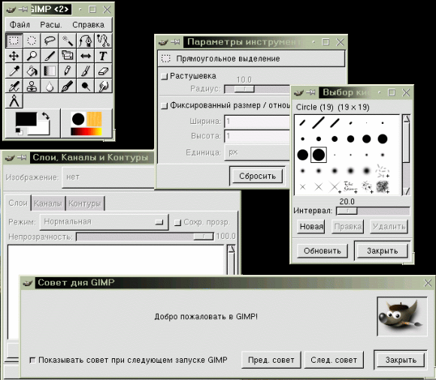Click the Новая brush button
The image size is (436, 380).
311,227
